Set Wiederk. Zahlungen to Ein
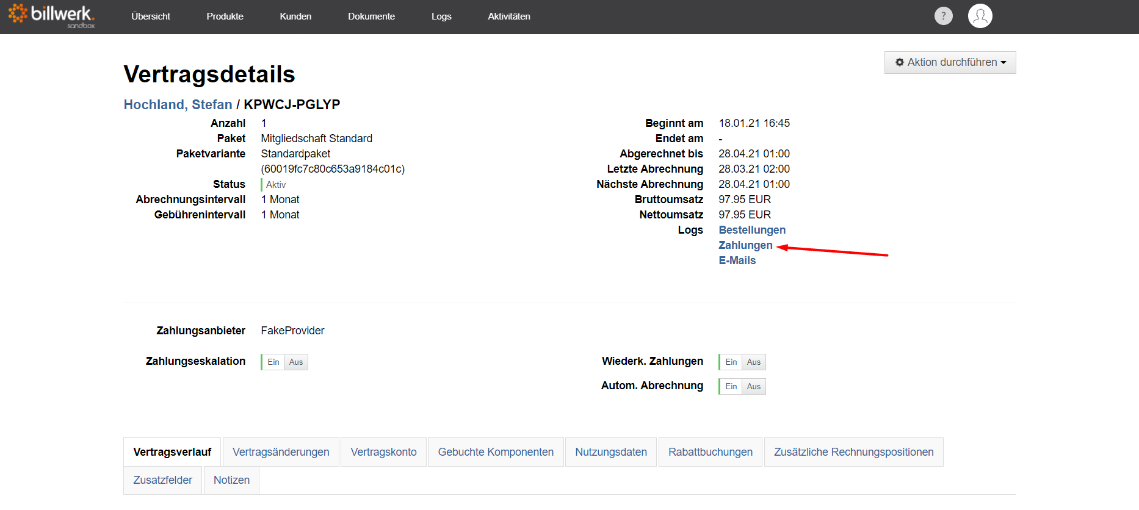Screen dimensions: 1139x510 click(731, 362)
